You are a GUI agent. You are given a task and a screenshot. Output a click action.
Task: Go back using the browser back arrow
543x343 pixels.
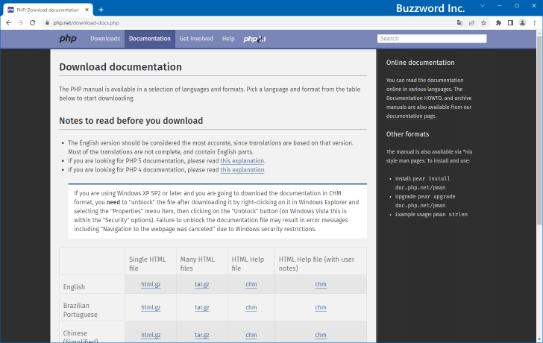[x=8, y=23]
